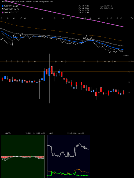The height and width of the screenshot is (178, 134).
Task: Click the white DOW MT legend swatch
Action: coord(3,9)
